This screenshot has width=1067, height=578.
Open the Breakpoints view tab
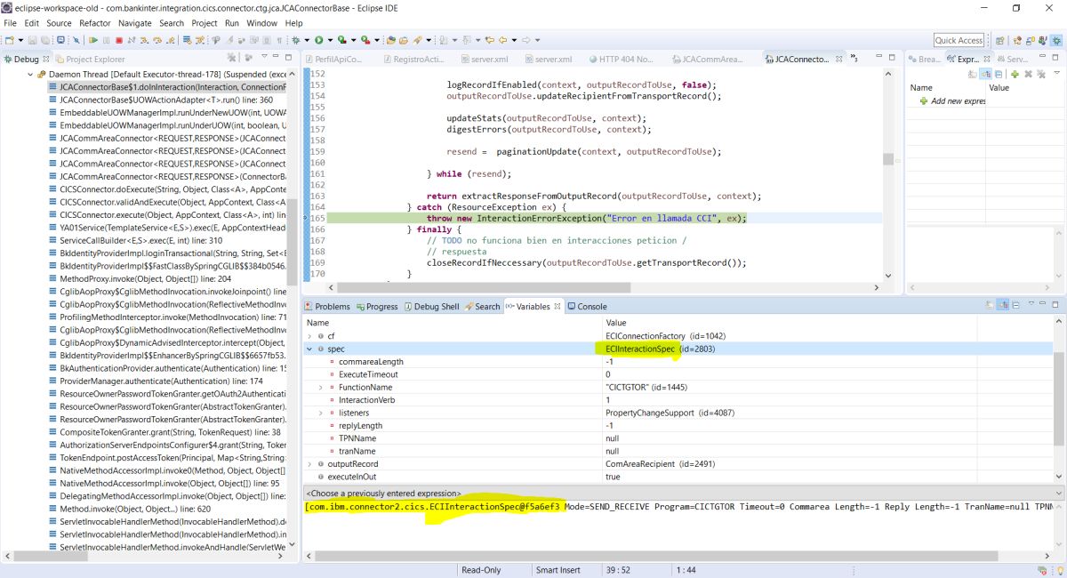(x=925, y=59)
